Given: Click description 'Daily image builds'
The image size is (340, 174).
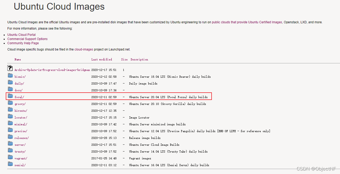Looking at the screenshot, I should 143,83.
